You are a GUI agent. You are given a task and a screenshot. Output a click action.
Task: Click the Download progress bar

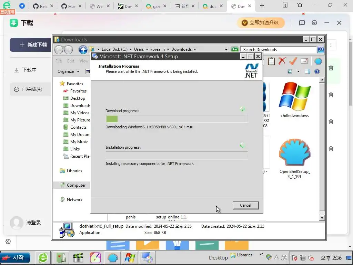click(177, 119)
